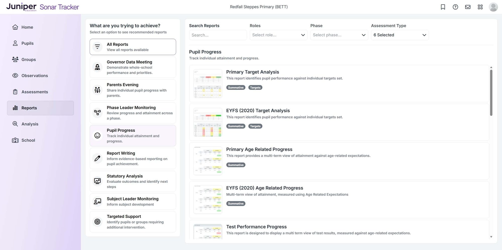This screenshot has height=250, width=502.
Task: Switch to the All Reports view
Action: pyautogui.click(x=133, y=47)
